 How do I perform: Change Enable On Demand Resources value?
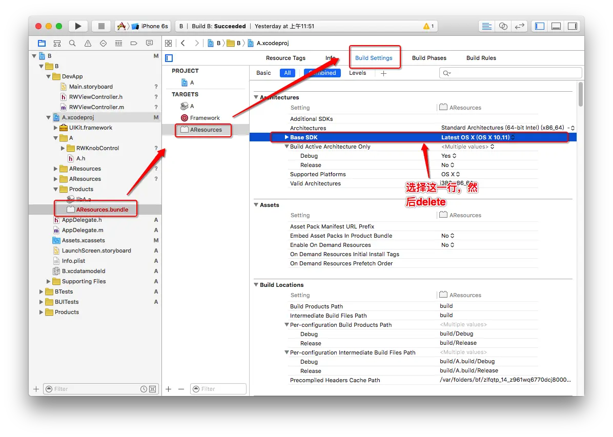[x=447, y=245]
